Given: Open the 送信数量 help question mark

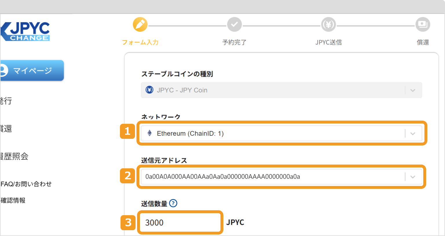Looking at the screenshot, I should pyautogui.click(x=173, y=203).
